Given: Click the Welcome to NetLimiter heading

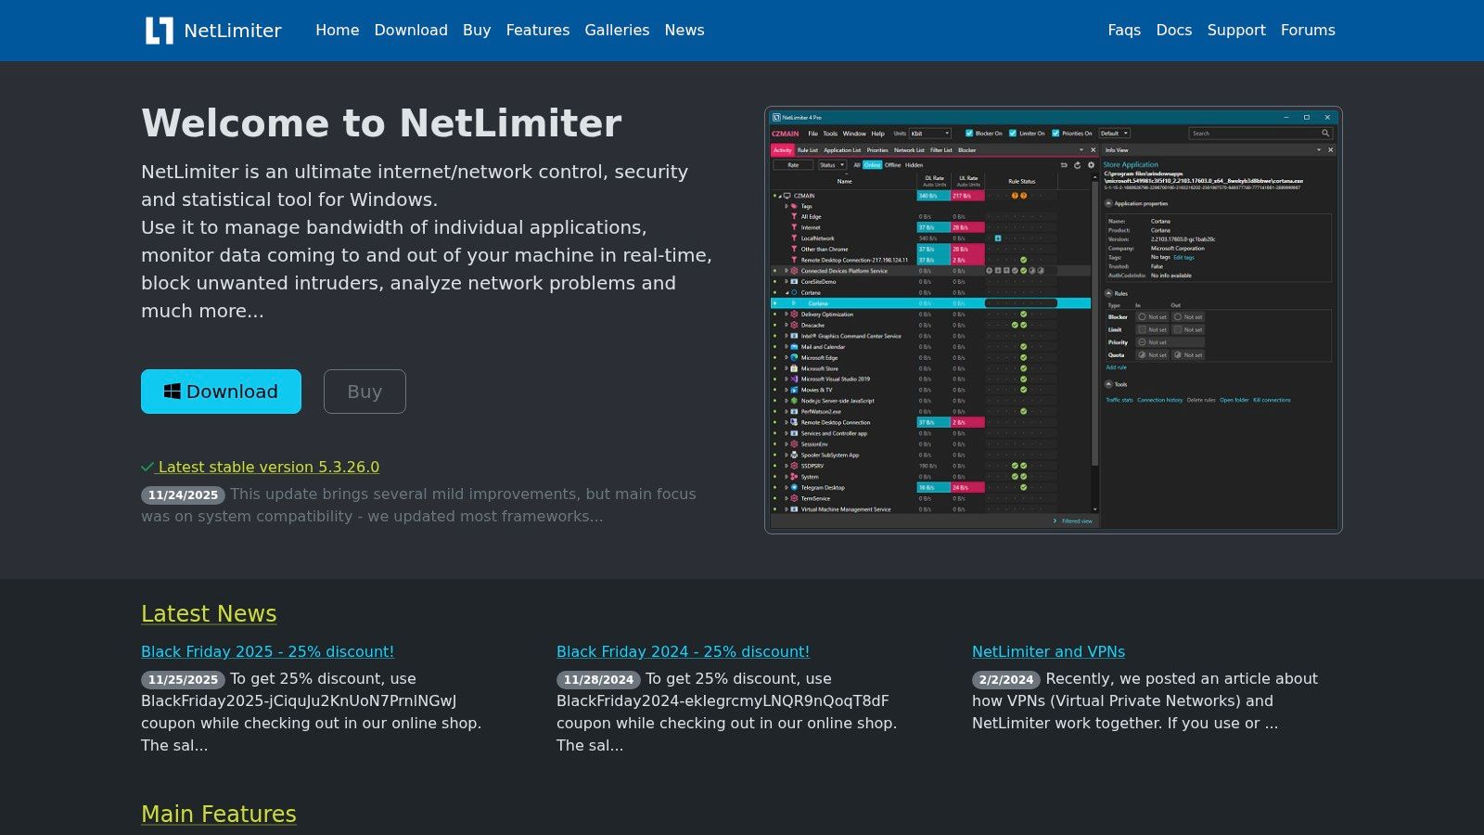Looking at the screenshot, I should tap(381, 123).
